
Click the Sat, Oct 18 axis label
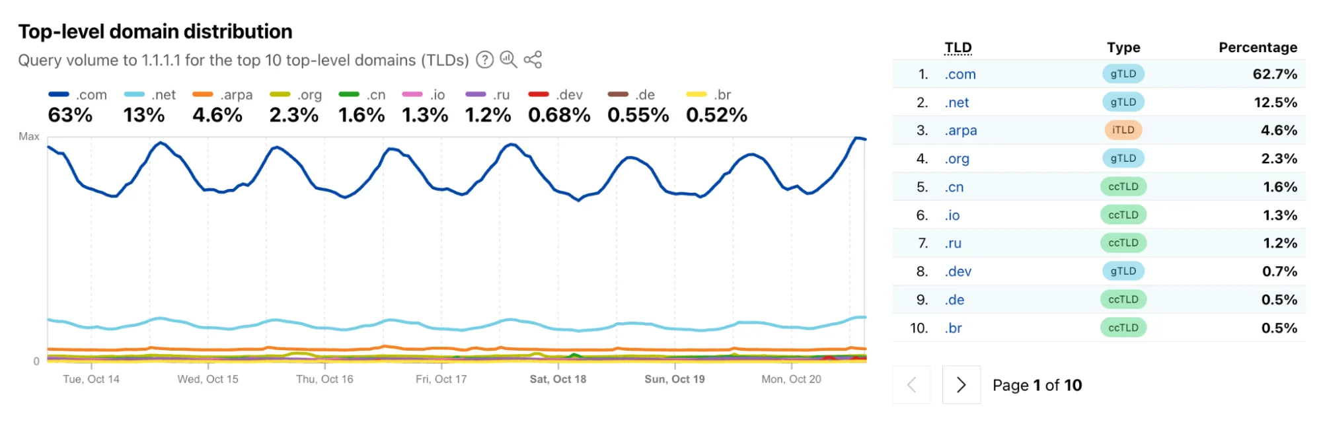pyautogui.click(x=558, y=379)
